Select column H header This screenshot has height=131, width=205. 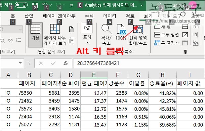click(x=162, y=75)
